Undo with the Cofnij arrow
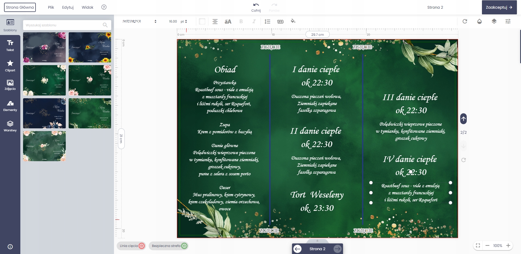The height and width of the screenshot is (254, 521). 256,7
